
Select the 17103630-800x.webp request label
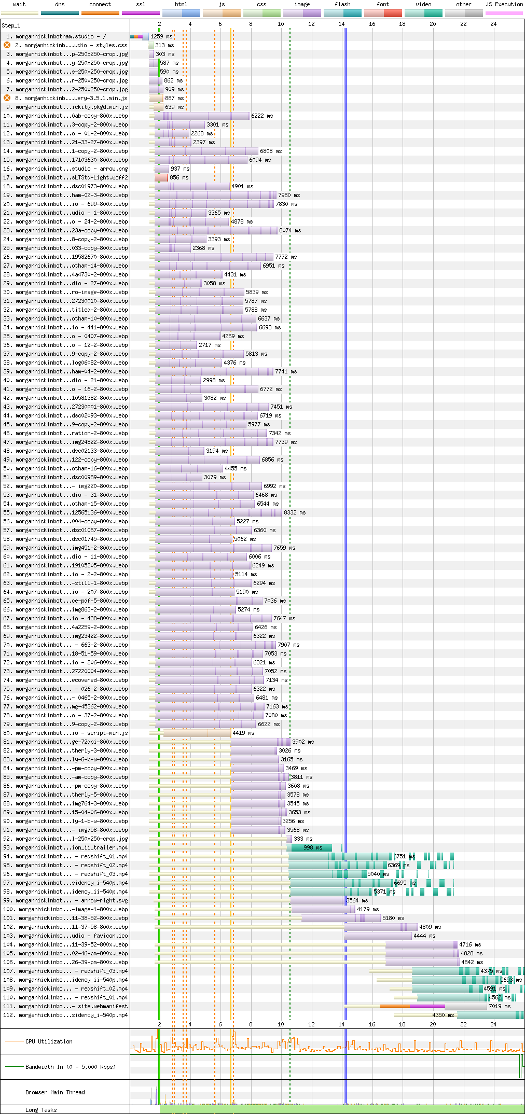point(65,160)
